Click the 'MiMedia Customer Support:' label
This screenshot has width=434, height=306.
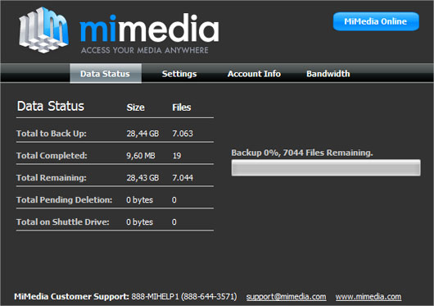coord(72,297)
